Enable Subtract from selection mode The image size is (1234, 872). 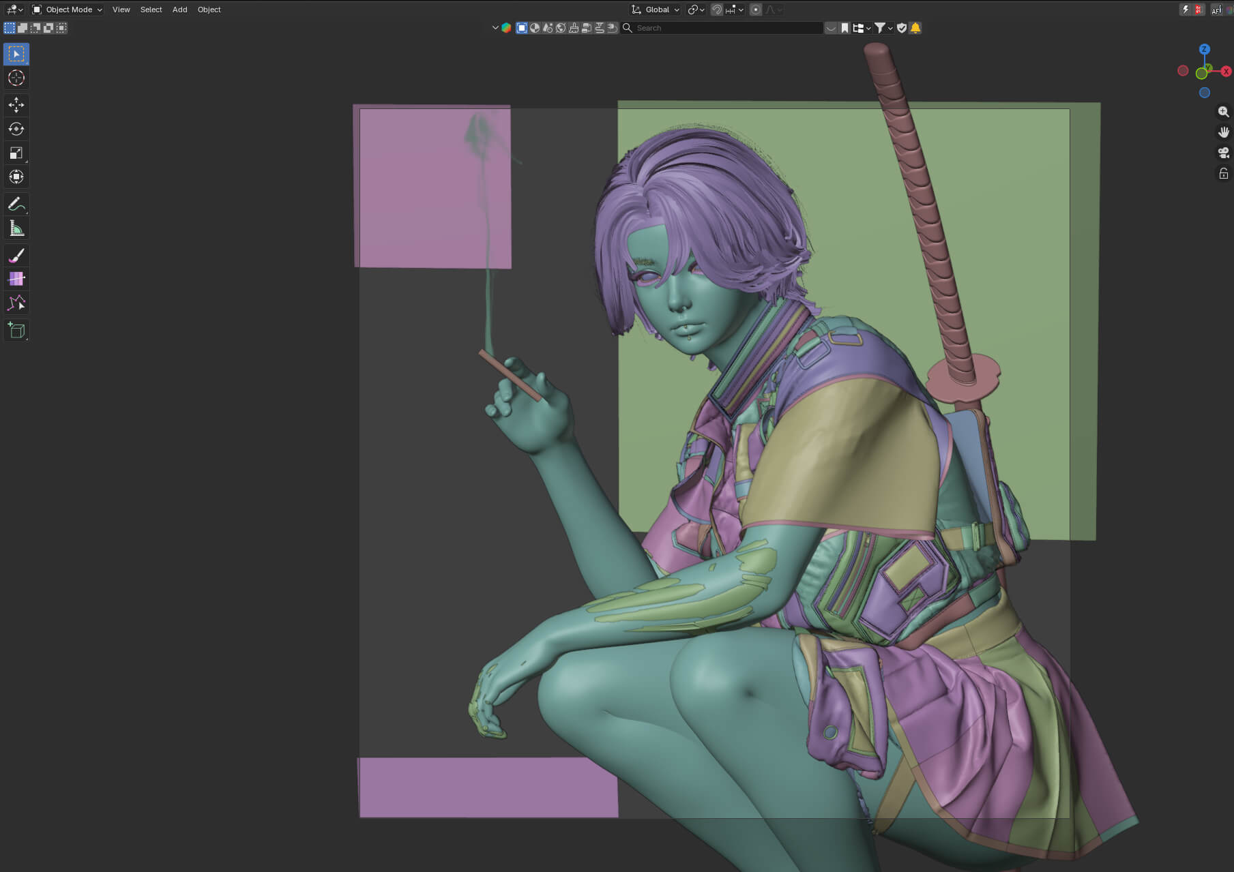[35, 28]
